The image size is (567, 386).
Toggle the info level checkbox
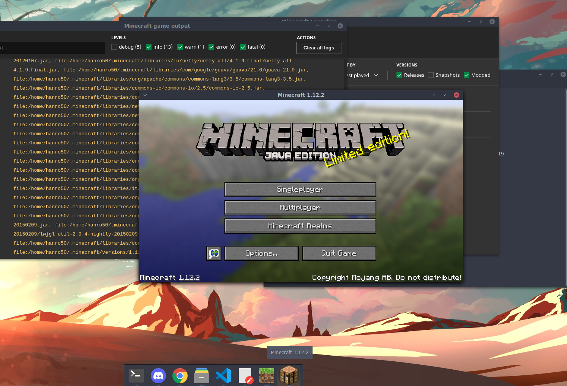[x=149, y=47]
